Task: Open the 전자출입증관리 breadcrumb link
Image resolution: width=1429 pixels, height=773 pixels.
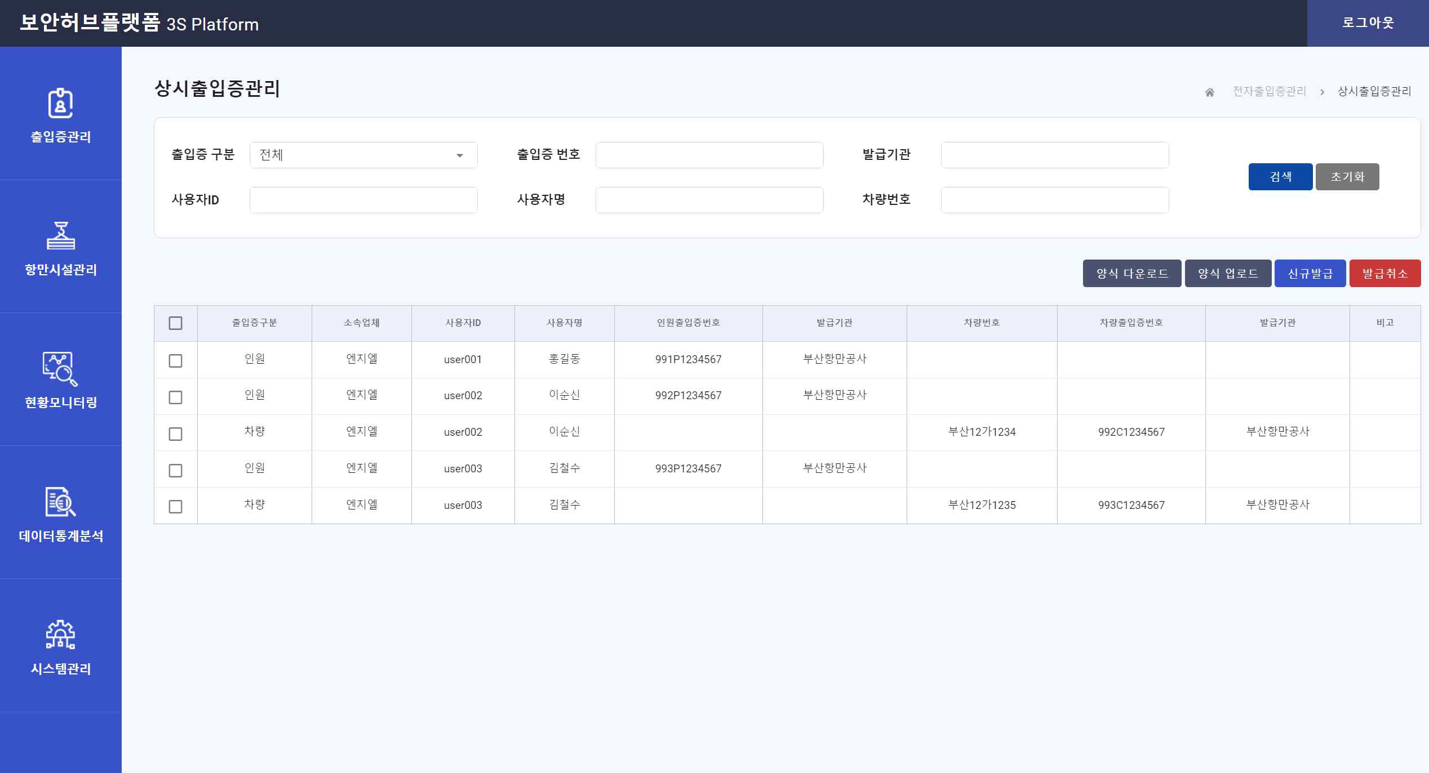Action: pyautogui.click(x=1269, y=91)
